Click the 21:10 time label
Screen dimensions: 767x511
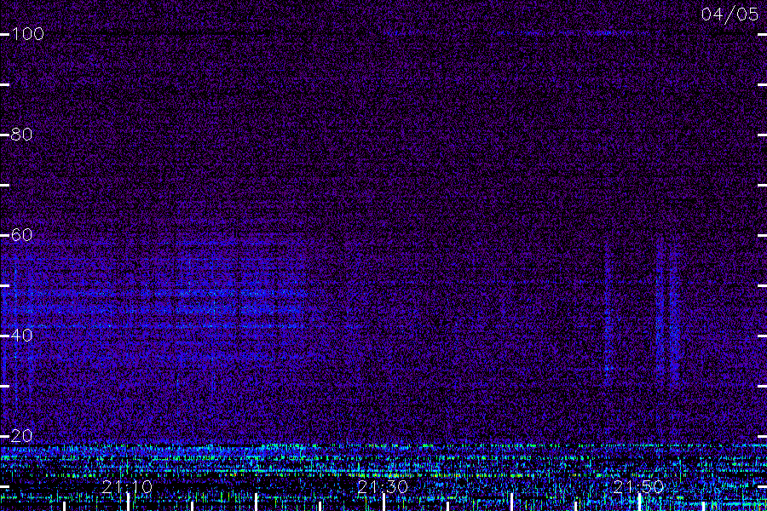coord(127,487)
